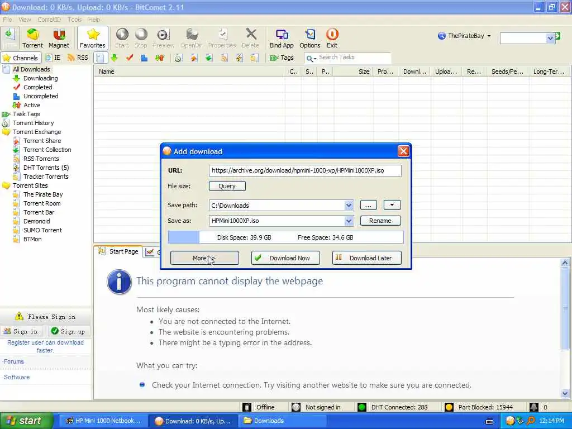
Task: Click the all downloads page filter icon
Action: [x=101, y=58]
